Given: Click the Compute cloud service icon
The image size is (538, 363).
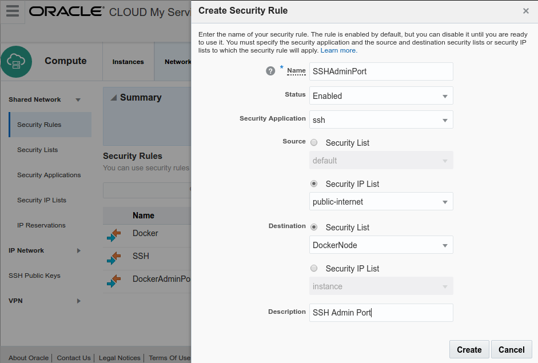Looking at the screenshot, I should coord(16,62).
